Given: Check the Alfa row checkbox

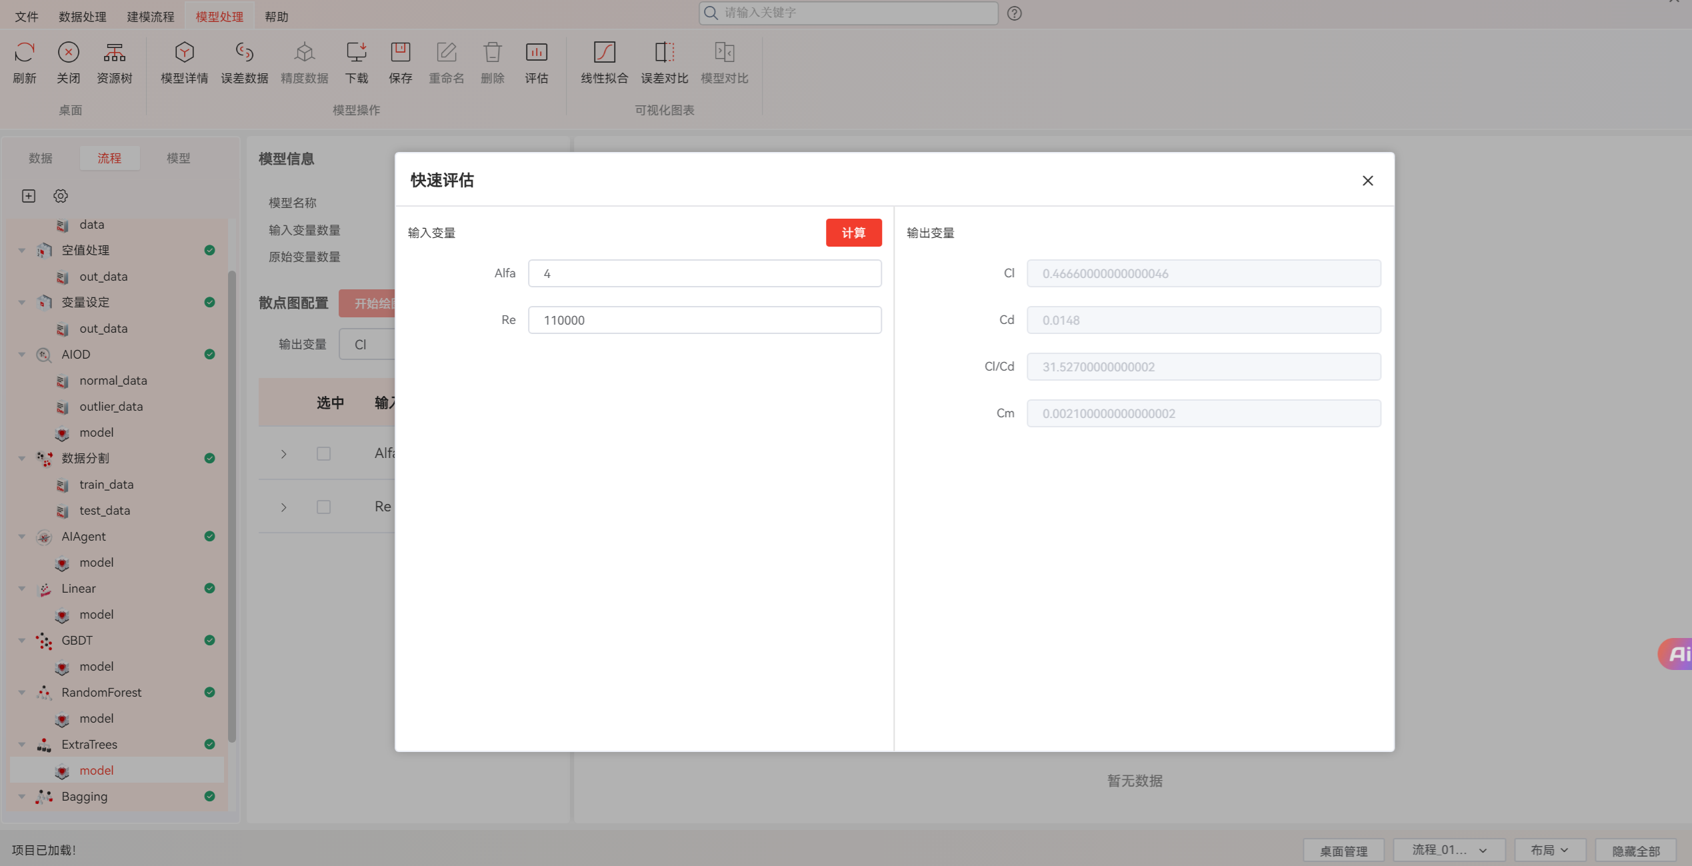Looking at the screenshot, I should [x=323, y=454].
